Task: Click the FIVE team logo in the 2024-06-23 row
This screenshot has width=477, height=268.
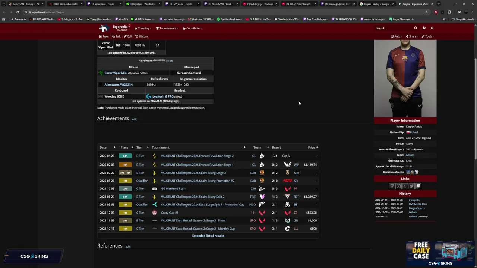Action: [x=262, y=197]
